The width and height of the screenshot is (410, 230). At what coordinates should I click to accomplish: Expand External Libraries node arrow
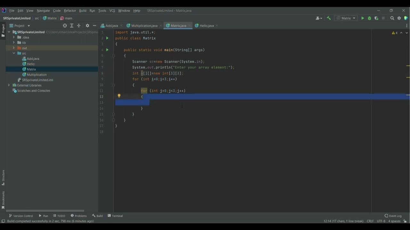(x=9, y=85)
